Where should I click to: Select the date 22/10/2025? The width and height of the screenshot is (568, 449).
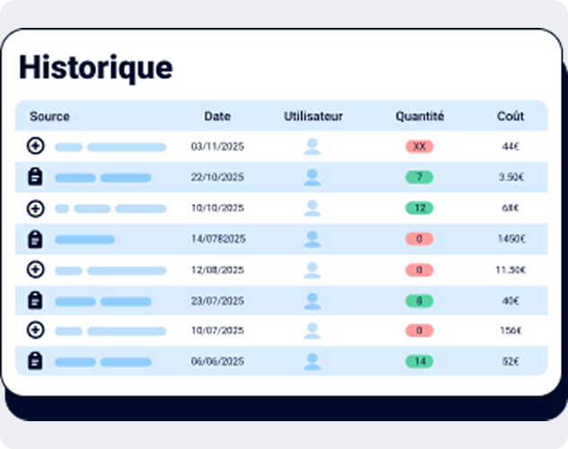tap(217, 177)
